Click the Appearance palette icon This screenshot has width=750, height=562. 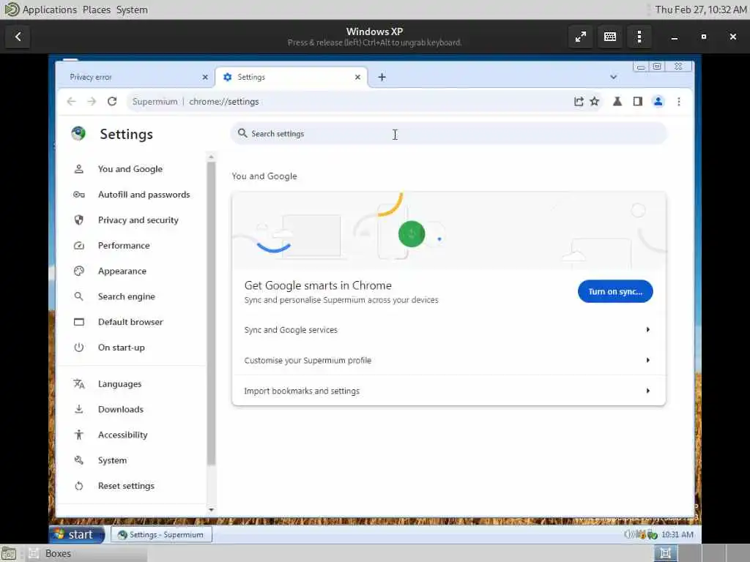pyautogui.click(x=79, y=271)
